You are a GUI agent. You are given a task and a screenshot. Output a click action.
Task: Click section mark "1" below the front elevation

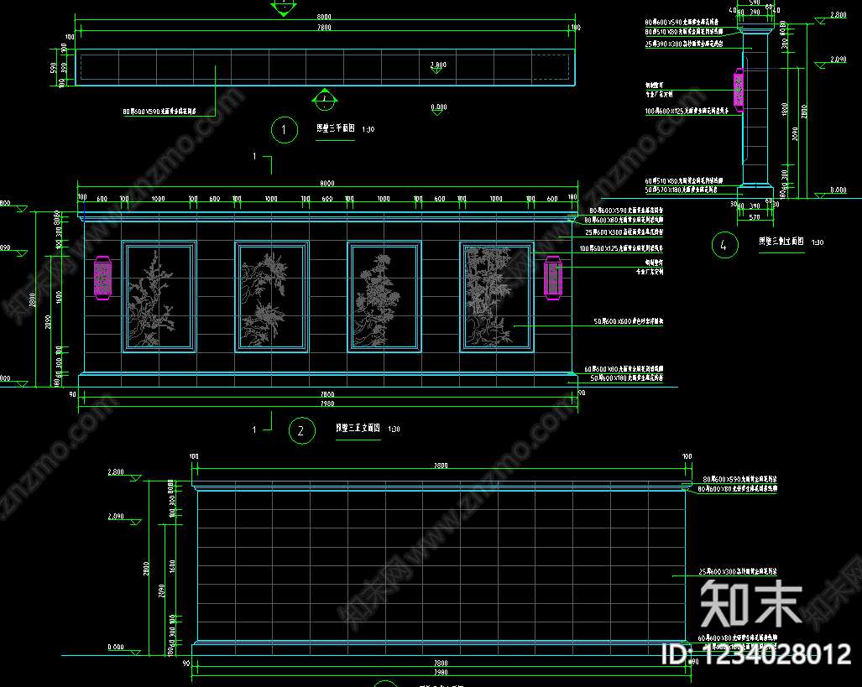tap(254, 429)
